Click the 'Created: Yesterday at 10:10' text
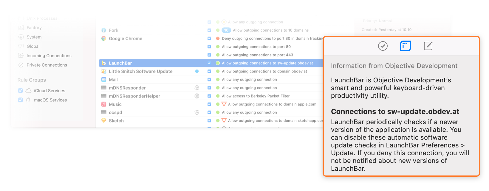 [386, 30]
